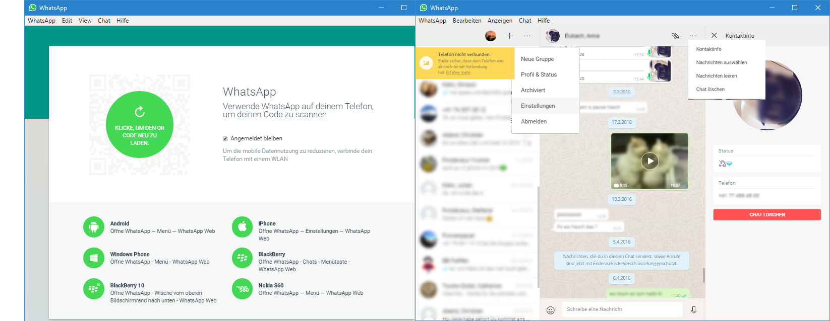Open the View menu
Screen dimensions: 830x321
tap(85, 21)
